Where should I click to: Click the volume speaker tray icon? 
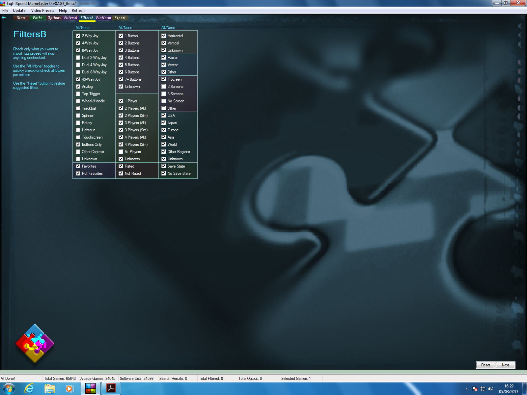tap(490, 389)
